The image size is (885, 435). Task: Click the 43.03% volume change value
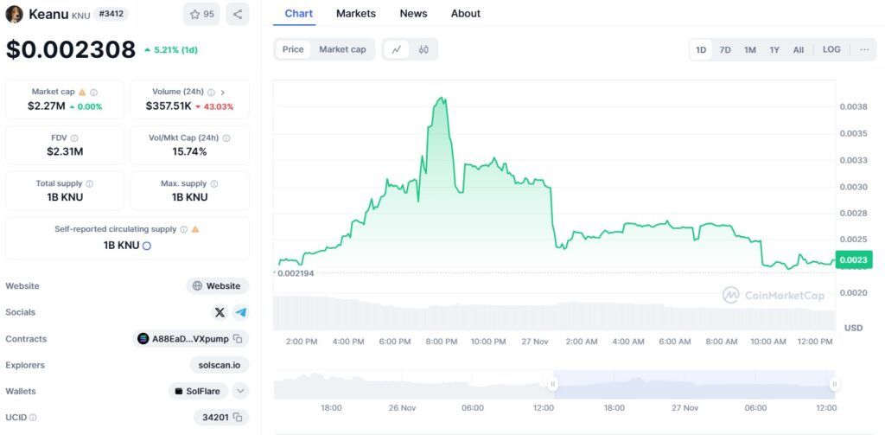point(214,106)
